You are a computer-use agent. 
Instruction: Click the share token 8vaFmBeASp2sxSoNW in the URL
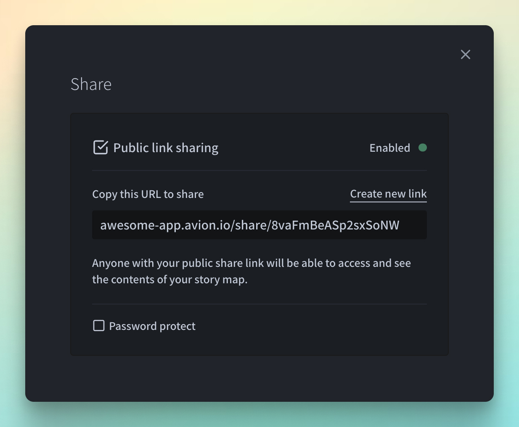[335, 225]
